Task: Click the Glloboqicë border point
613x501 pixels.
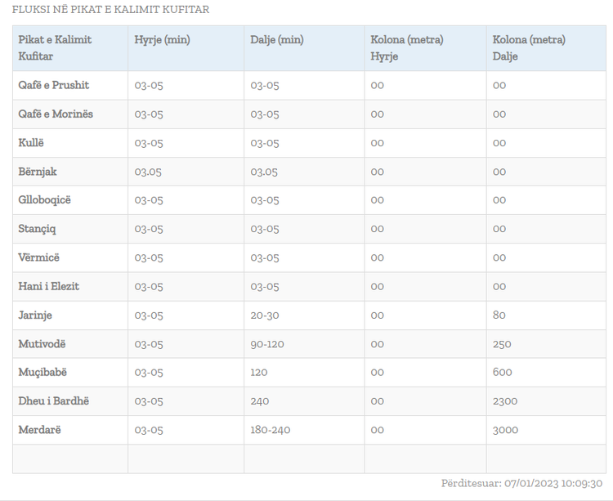Action: [x=45, y=200]
